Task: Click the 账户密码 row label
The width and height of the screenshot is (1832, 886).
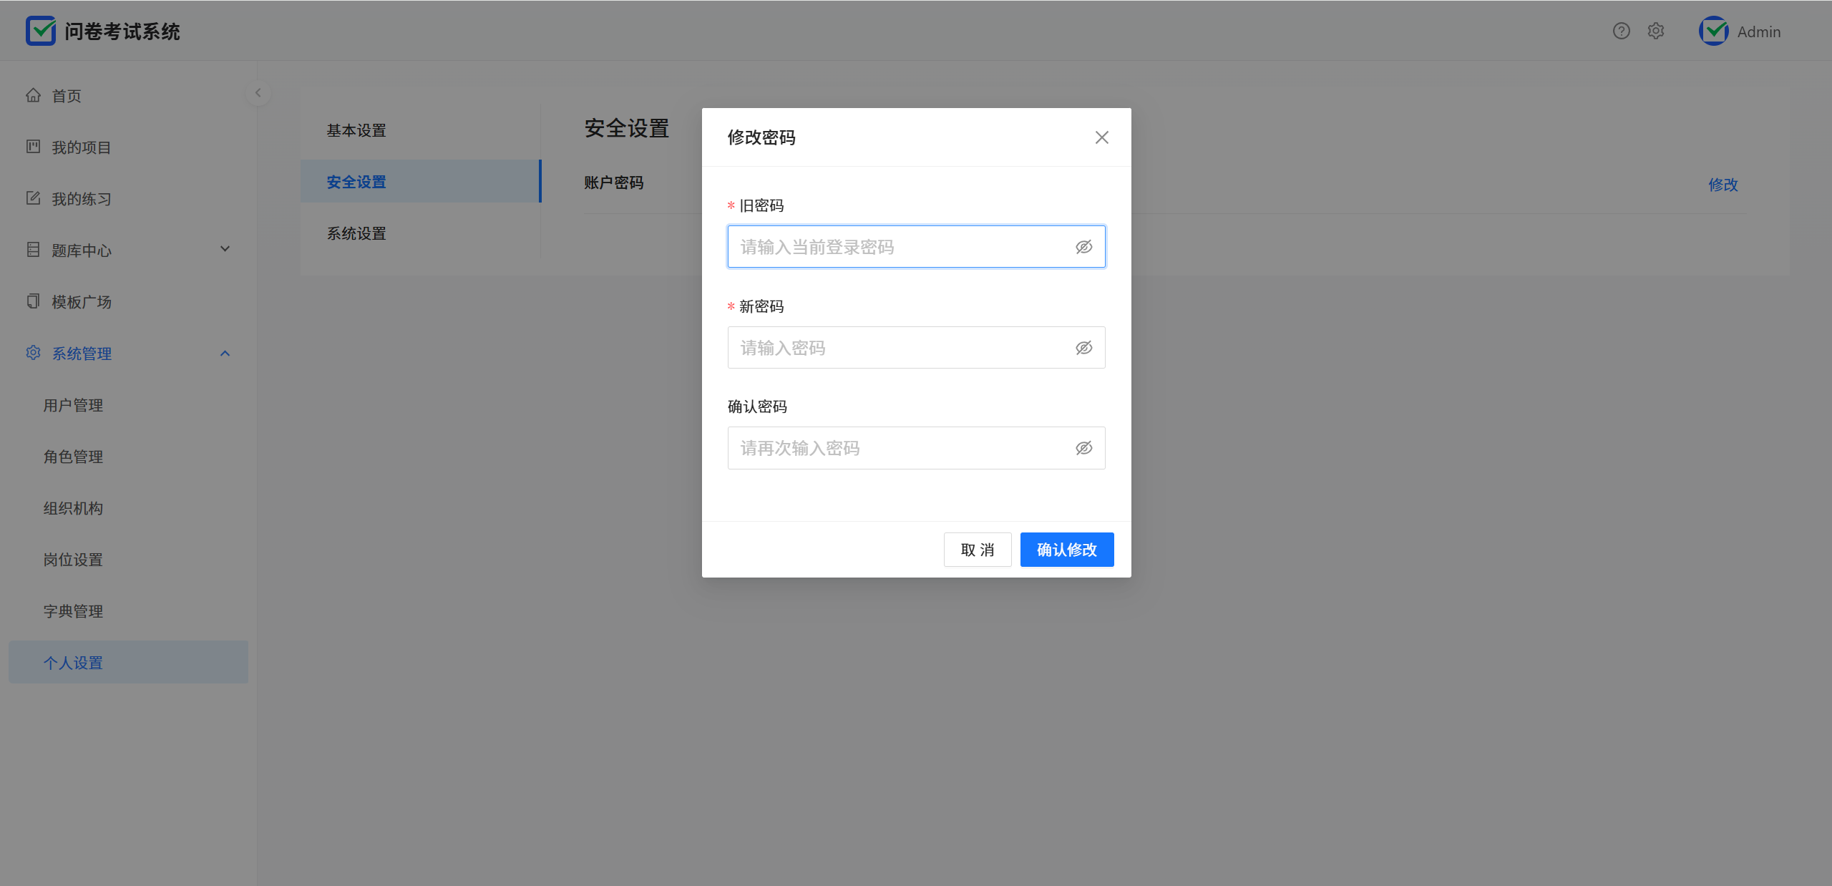Action: coord(614,182)
